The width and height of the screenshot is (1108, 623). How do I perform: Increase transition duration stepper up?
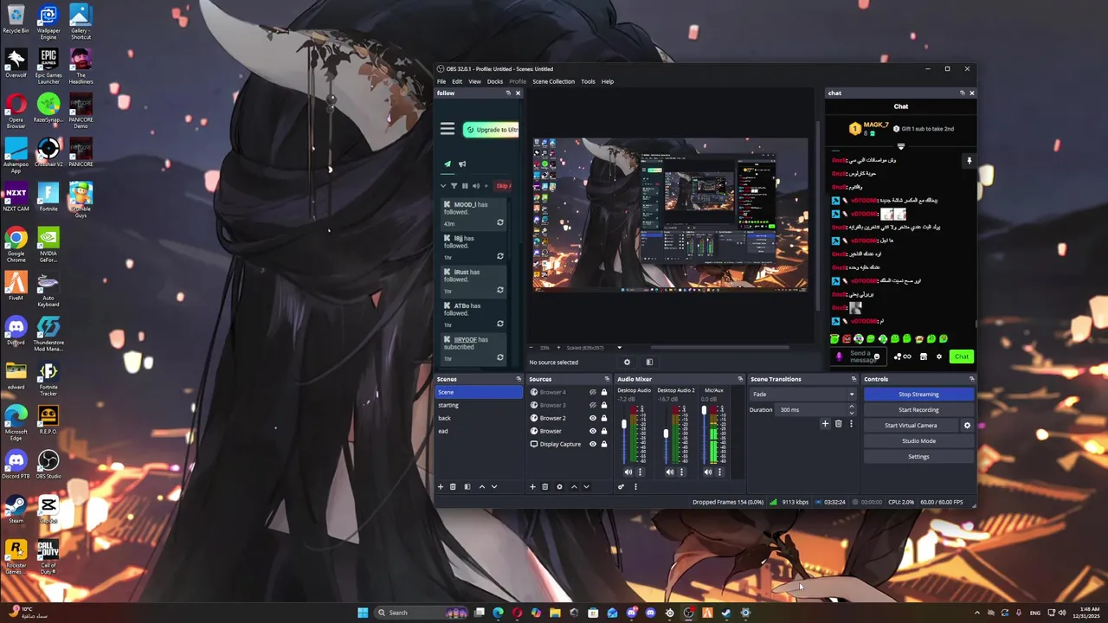point(851,407)
